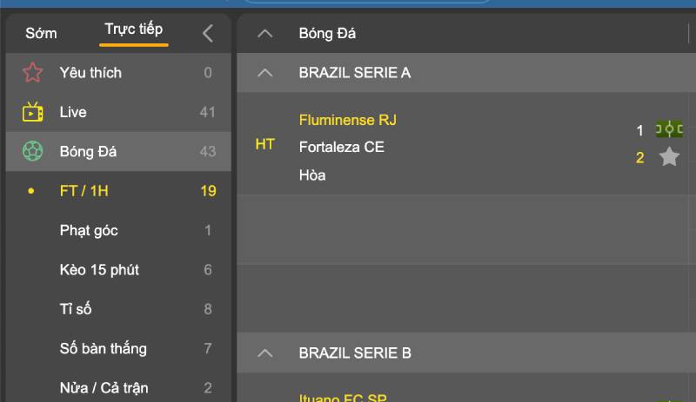Open Phạt góc corner bets
696x402 pixels.
[x=89, y=230]
